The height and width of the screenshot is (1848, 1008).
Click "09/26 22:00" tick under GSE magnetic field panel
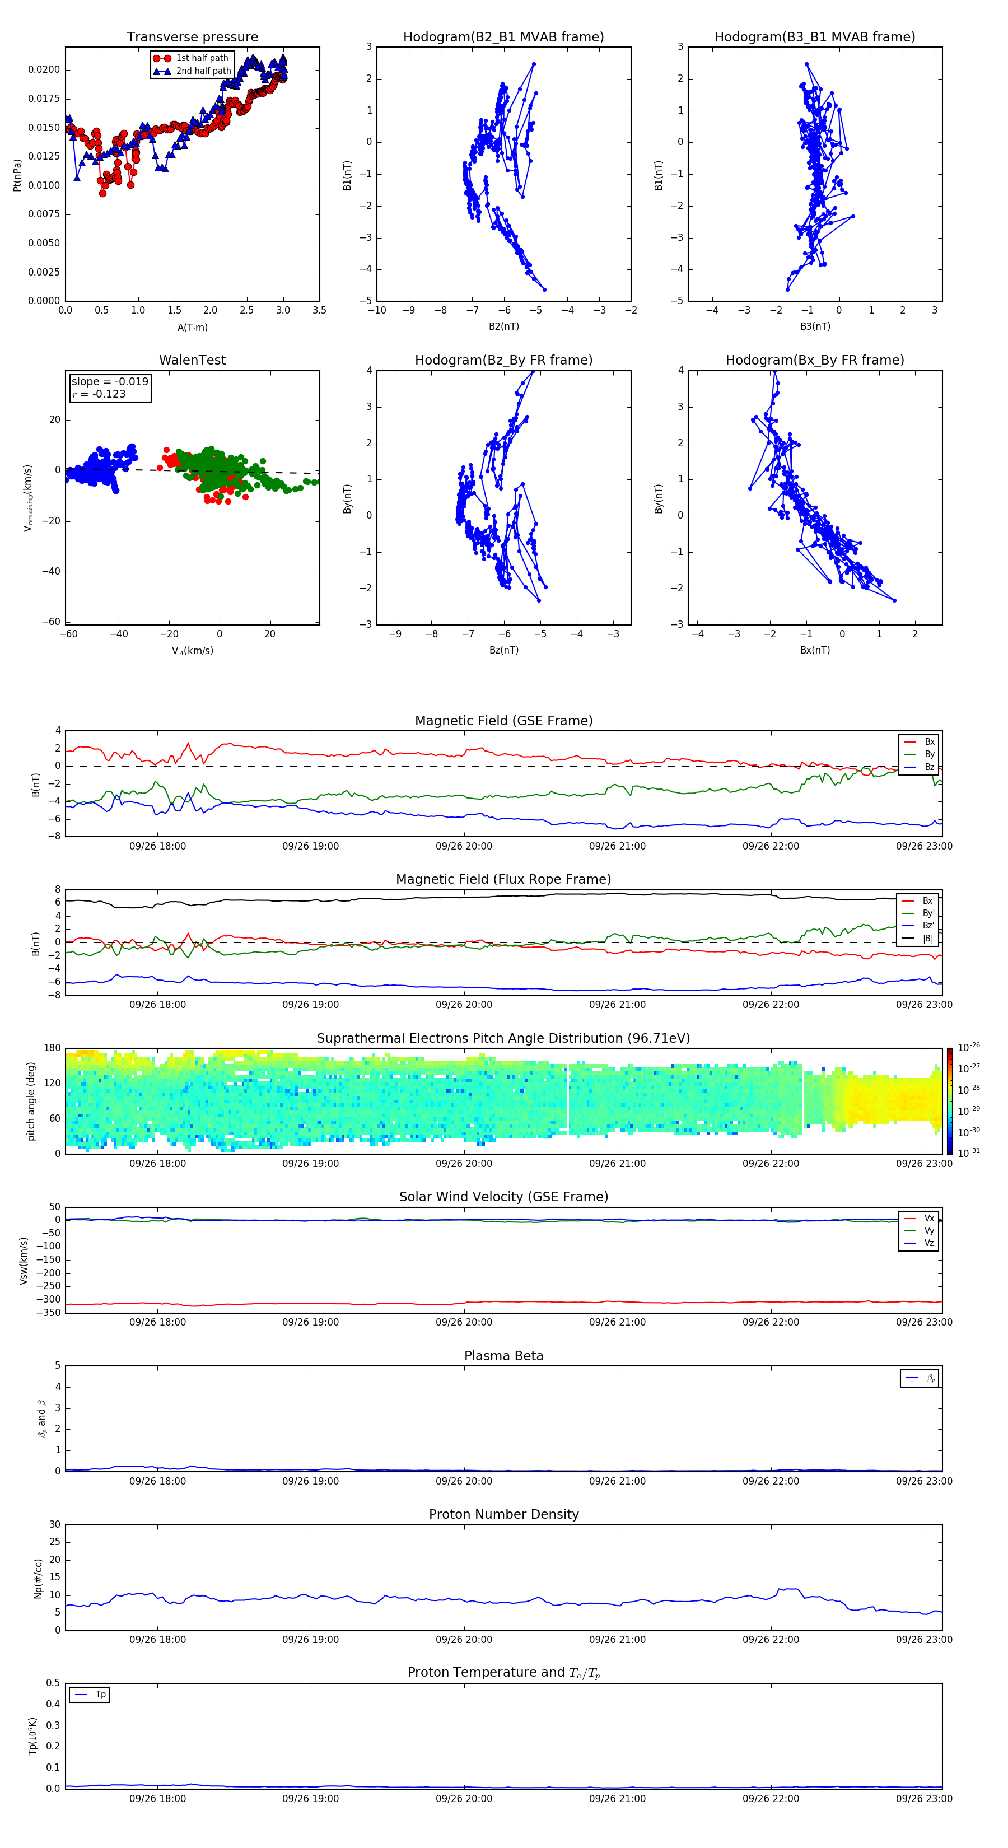(x=771, y=847)
